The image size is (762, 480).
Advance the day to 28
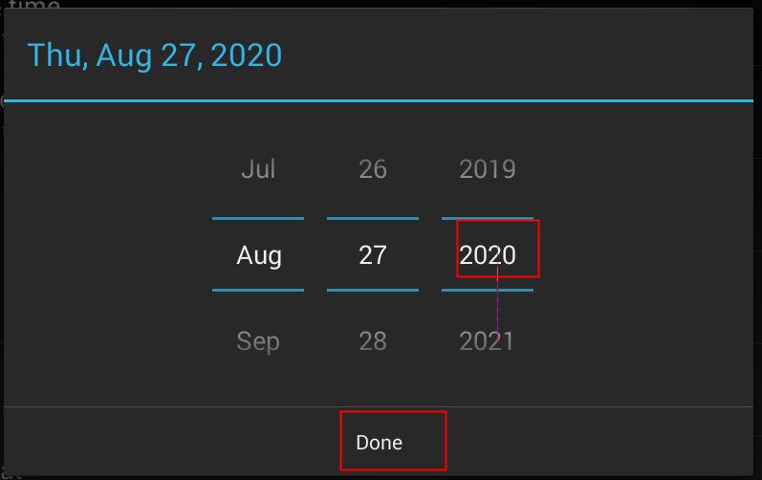pyautogui.click(x=372, y=341)
